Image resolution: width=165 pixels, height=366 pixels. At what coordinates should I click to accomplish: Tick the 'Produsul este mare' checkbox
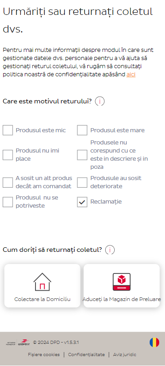click(82, 130)
